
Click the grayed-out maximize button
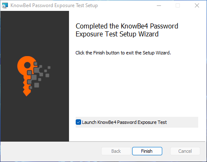coord(178,5)
